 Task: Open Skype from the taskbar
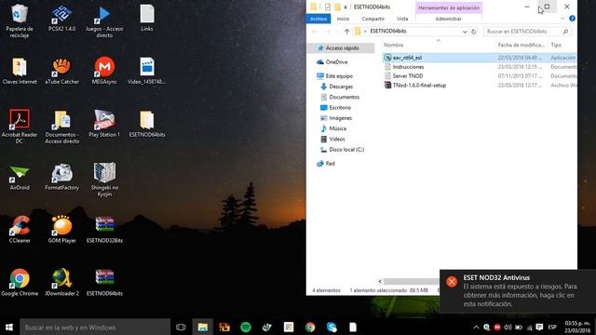332,327
